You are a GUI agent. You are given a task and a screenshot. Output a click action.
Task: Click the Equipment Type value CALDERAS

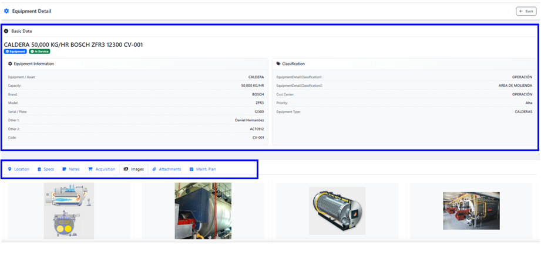click(x=523, y=112)
